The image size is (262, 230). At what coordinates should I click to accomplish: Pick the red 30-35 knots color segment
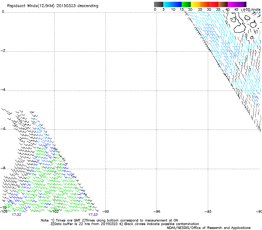click(x=214, y=4)
